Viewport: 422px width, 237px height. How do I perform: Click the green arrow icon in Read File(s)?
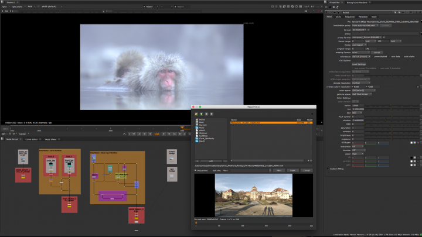201,114
